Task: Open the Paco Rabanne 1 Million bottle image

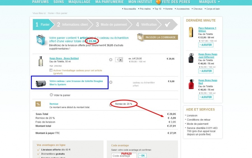Action: click(x=191, y=32)
